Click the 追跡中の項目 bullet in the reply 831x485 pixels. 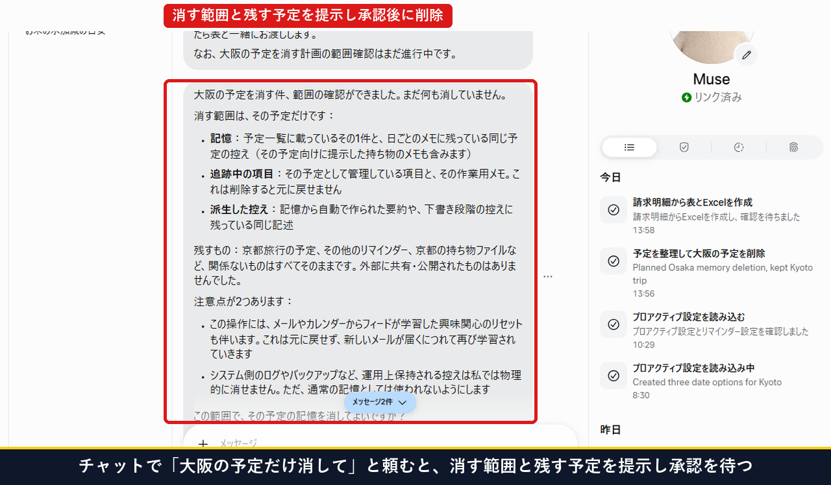tap(365, 182)
